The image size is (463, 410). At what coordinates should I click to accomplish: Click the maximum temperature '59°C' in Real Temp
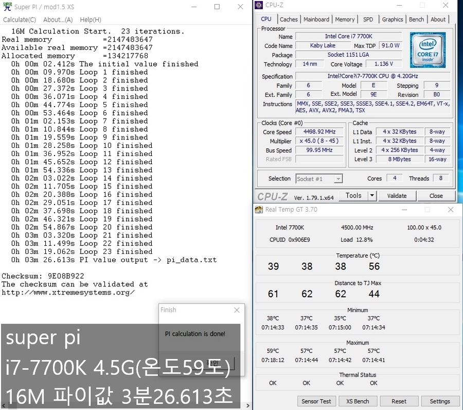coord(273,351)
